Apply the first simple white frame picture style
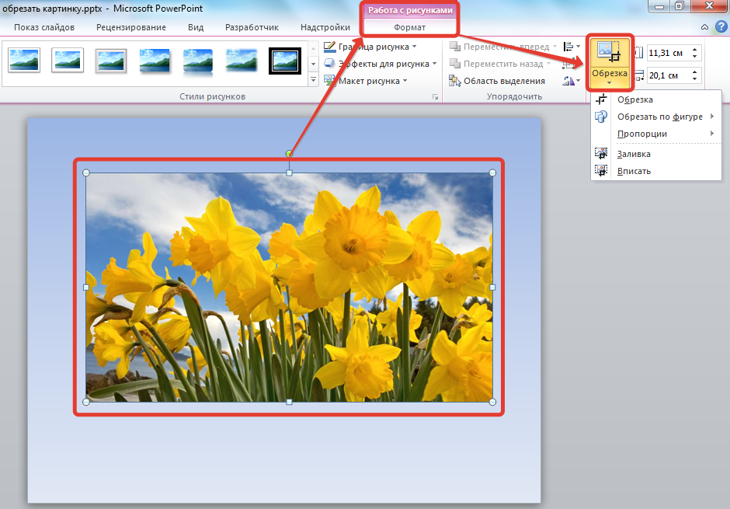Screen dimensions: 730x509 24,61
